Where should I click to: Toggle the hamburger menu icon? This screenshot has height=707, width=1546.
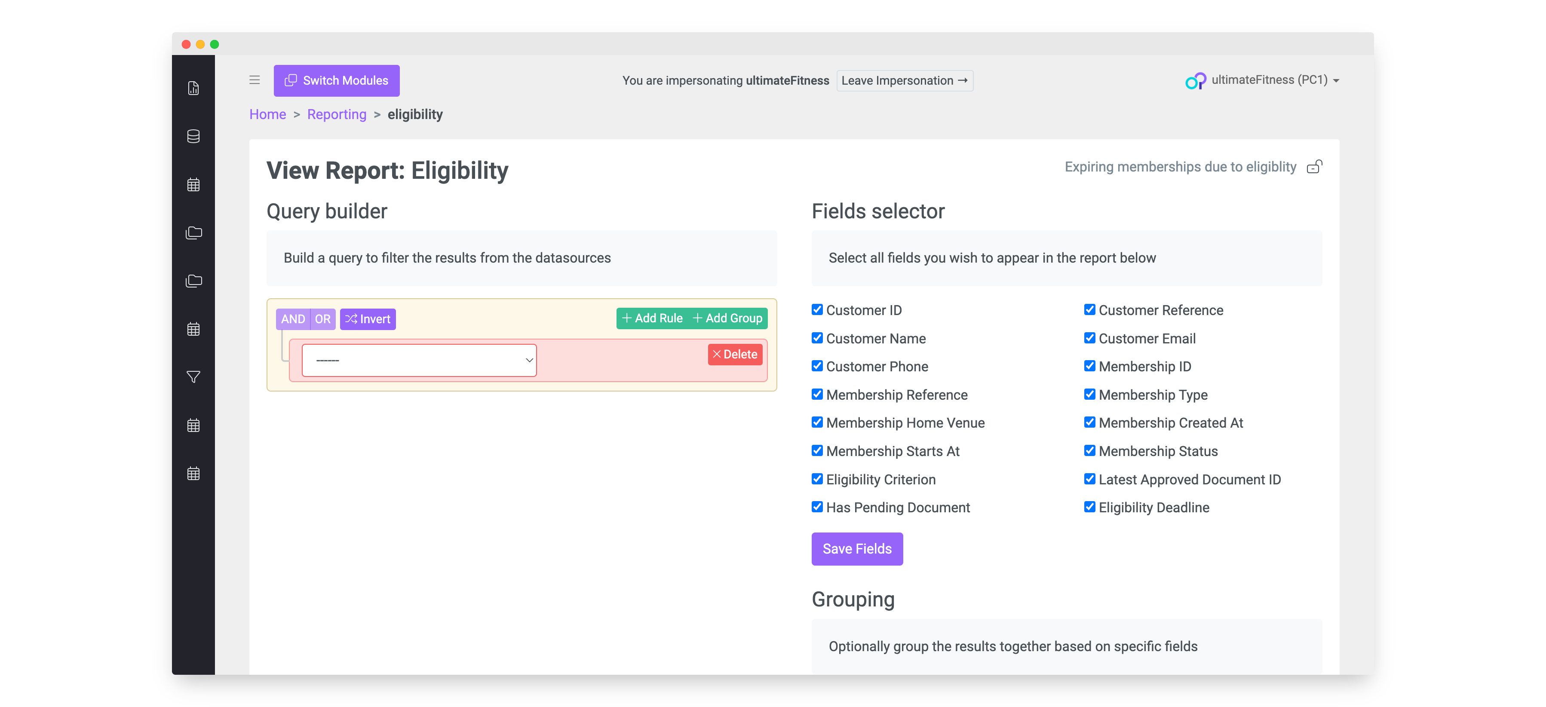tap(255, 80)
